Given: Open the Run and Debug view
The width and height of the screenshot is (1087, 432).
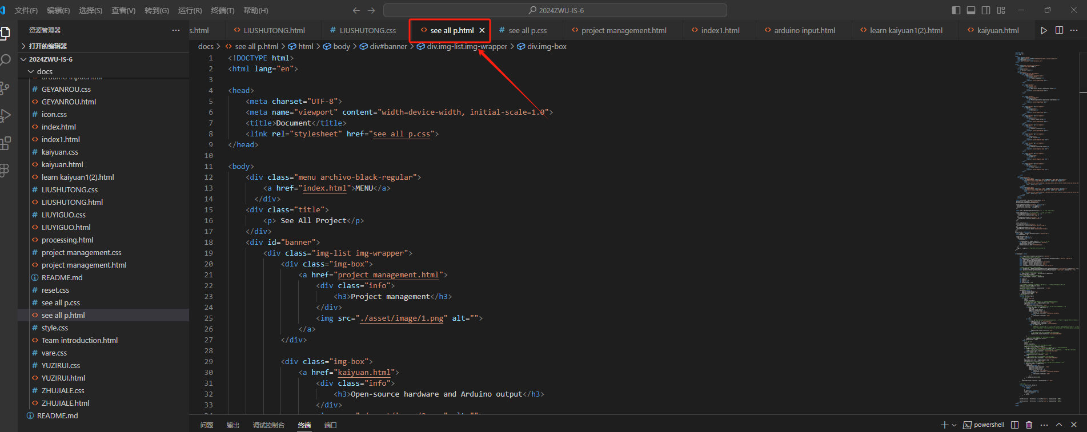Looking at the screenshot, I should click(x=5, y=115).
